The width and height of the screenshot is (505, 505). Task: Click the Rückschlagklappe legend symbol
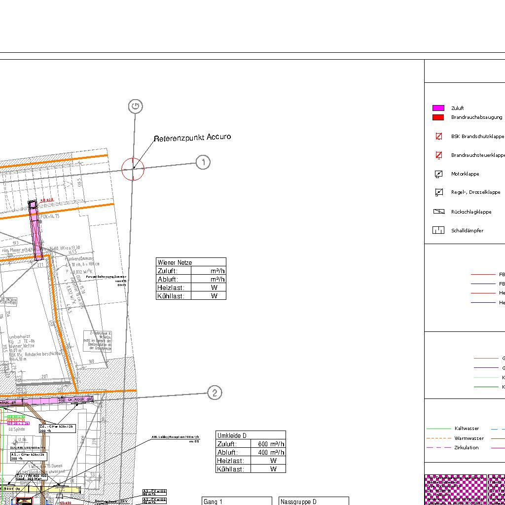click(438, 212)
